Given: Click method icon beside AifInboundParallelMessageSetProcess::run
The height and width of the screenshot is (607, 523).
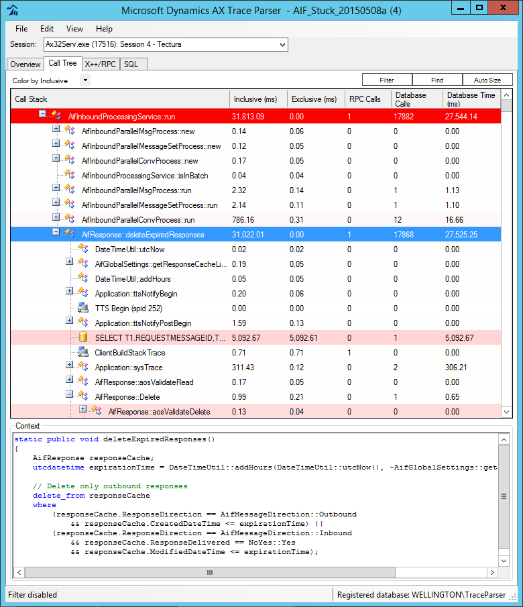Looking at the screenshot, I should point(70,204).
